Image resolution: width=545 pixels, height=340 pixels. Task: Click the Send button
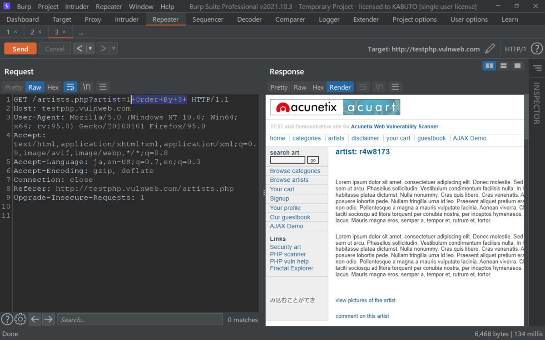click(x=20, y=49)
